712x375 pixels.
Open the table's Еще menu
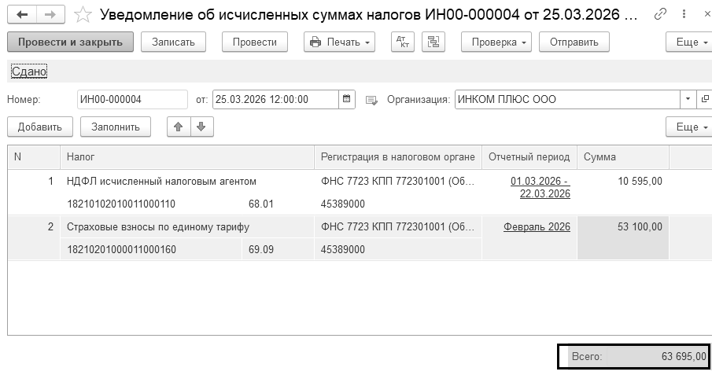click(688, 127)
